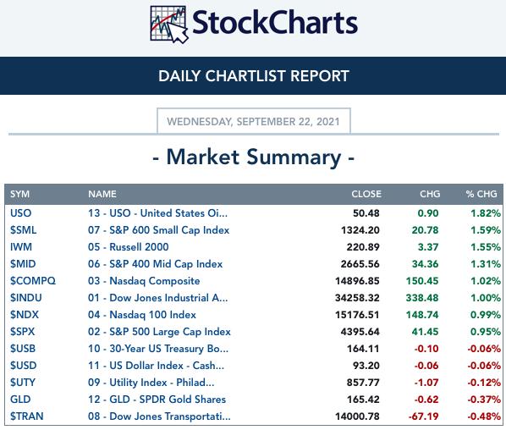Open the GLD - SPDR Gold Shares link

pyautogui.click(x=157, y=400)
